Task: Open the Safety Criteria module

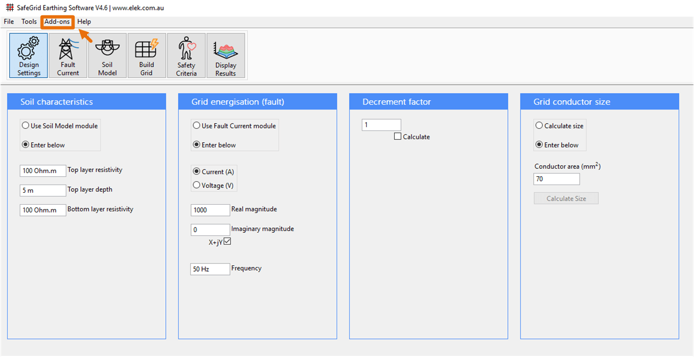Action: pos(186,55)
